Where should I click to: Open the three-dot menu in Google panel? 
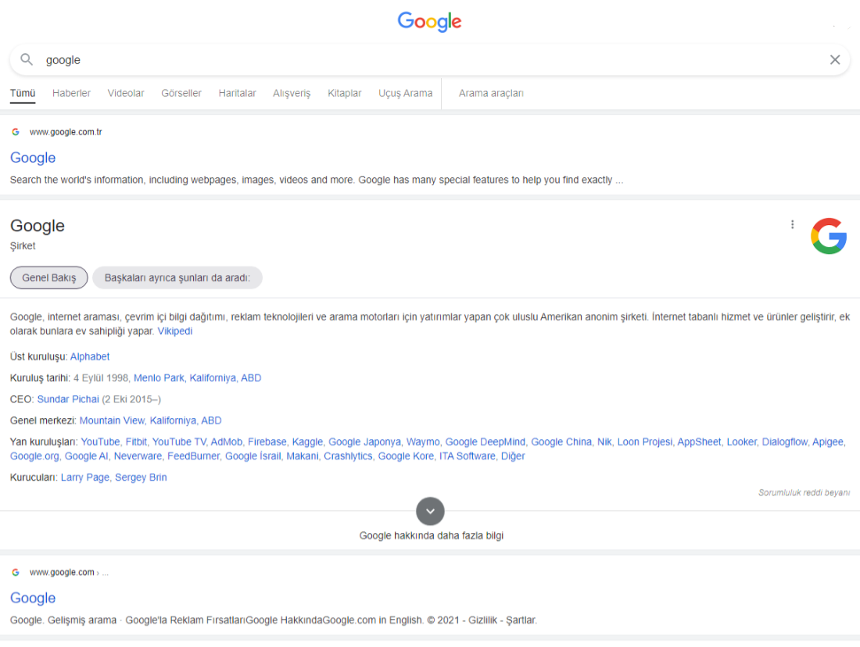pos(792,224)
